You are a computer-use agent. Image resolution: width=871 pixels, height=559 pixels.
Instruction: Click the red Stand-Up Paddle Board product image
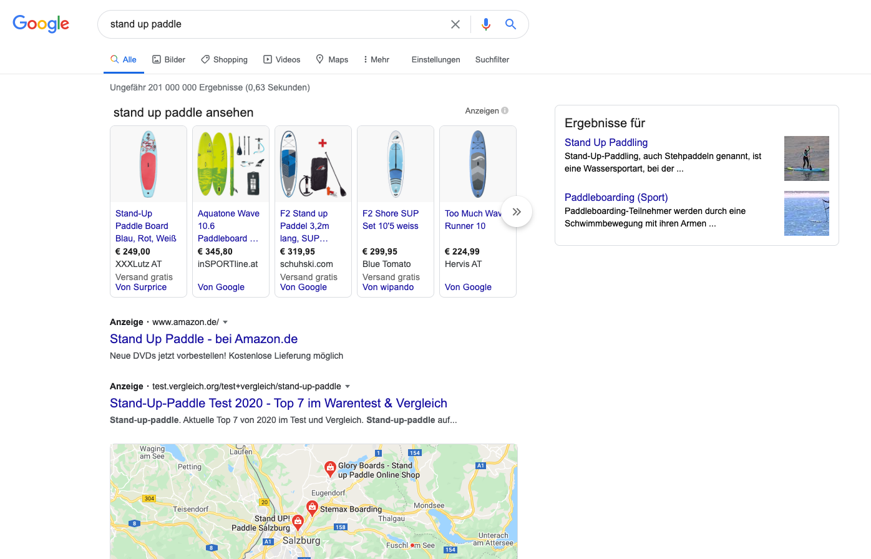(148, 164)
